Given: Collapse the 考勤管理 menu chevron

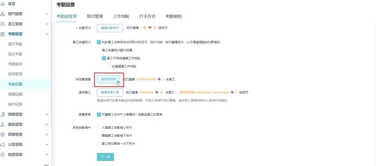Looking at the screenshot, I should tap(47, 34).
